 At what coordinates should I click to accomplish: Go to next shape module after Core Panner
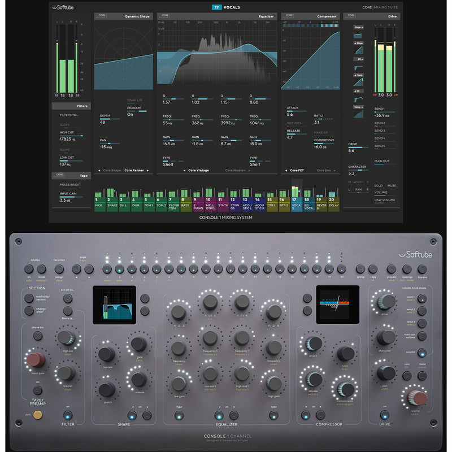148,170
